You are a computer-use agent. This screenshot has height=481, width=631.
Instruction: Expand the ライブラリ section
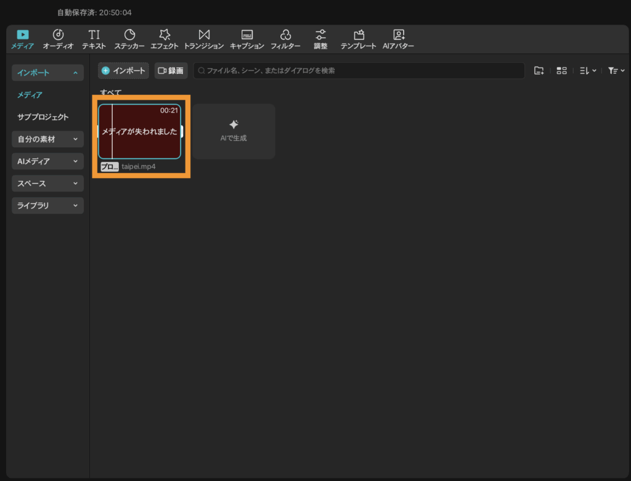tap(47, 206)
